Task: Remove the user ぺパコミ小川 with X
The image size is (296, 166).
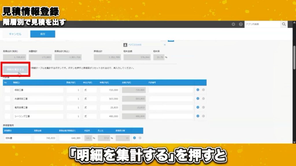Action: pos(165,45)
